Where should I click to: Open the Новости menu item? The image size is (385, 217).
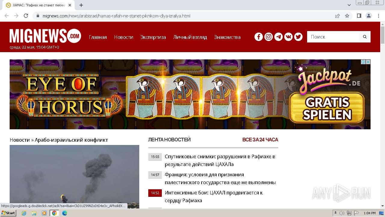tap(124, 37)
